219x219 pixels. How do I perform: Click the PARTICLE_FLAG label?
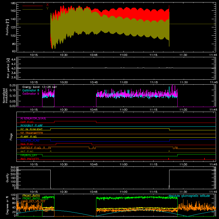31,148
